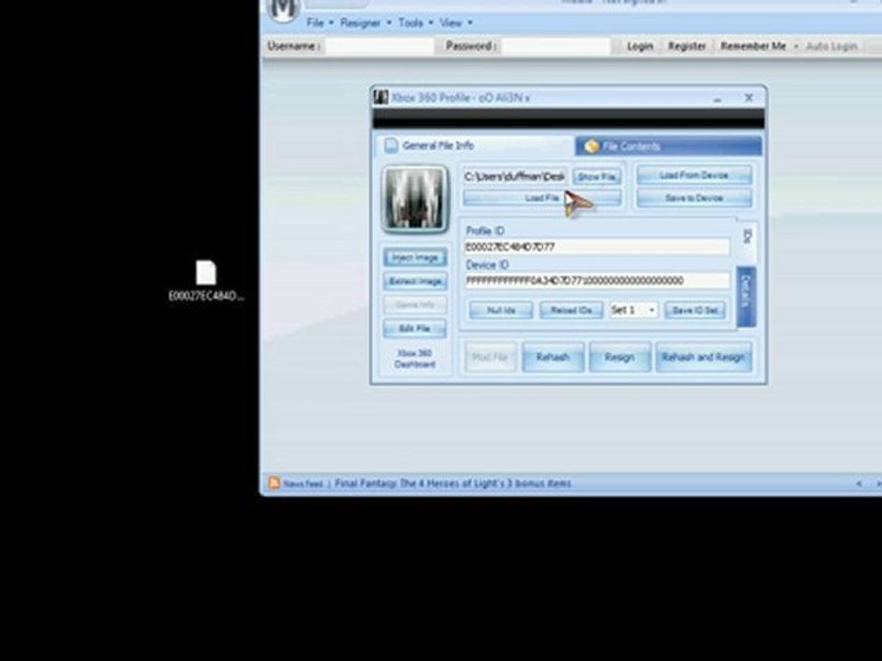
Task: Click the Inject Image button
Action: click(x=415, y=257)
